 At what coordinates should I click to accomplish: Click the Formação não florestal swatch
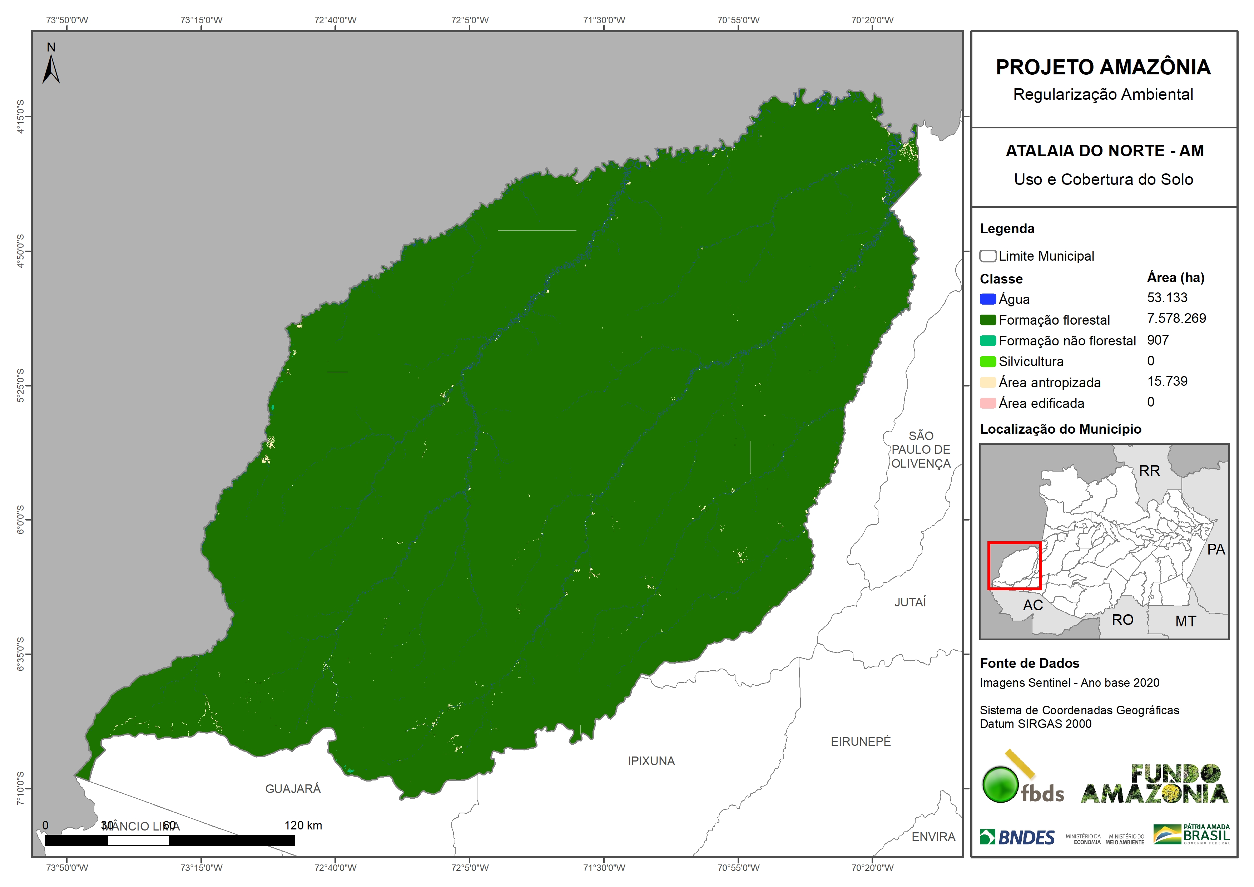point(987,341)
